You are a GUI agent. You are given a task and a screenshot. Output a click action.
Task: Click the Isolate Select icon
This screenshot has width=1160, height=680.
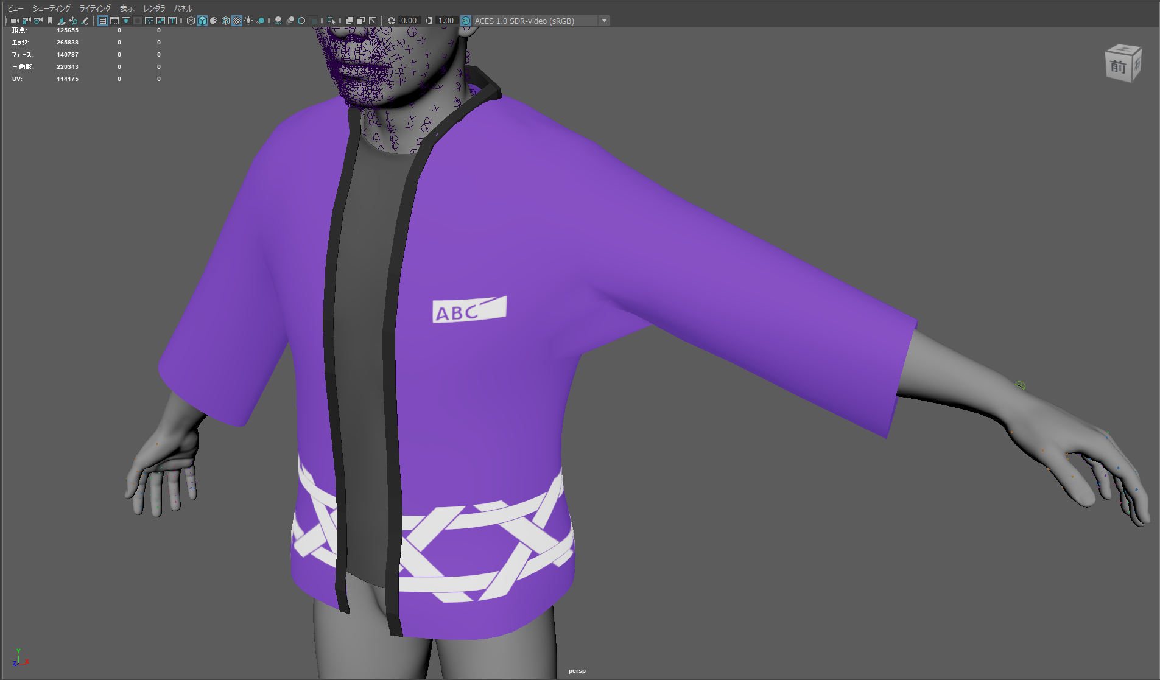[331, 21]
